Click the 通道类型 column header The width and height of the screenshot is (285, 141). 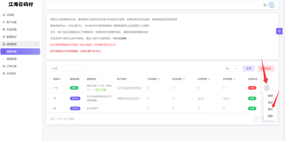75,79
